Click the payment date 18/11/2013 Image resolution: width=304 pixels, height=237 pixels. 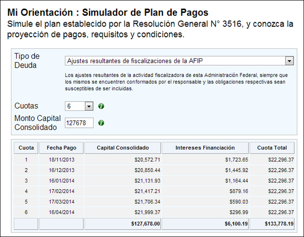(61, 159)
